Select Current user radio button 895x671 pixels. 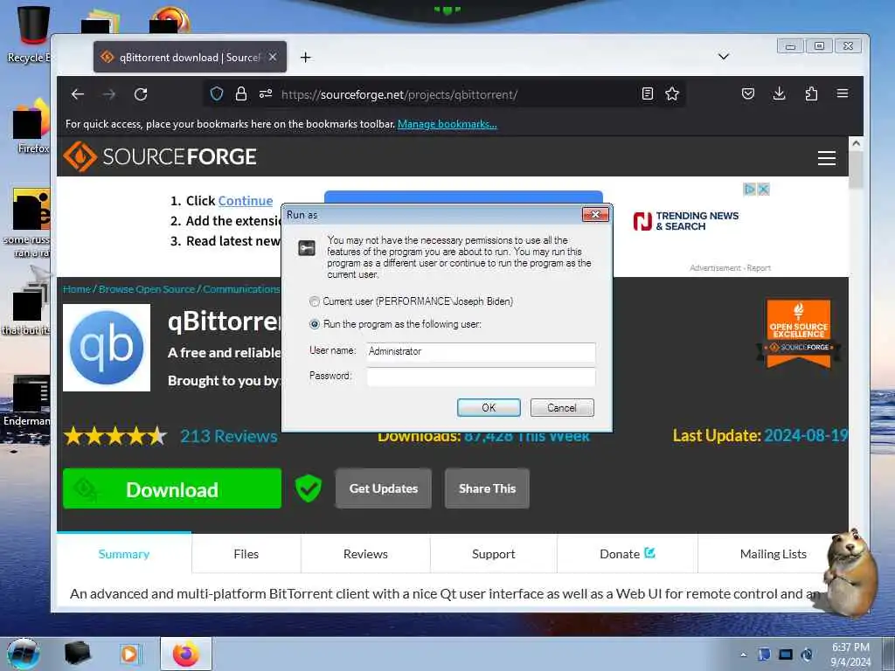315,301
